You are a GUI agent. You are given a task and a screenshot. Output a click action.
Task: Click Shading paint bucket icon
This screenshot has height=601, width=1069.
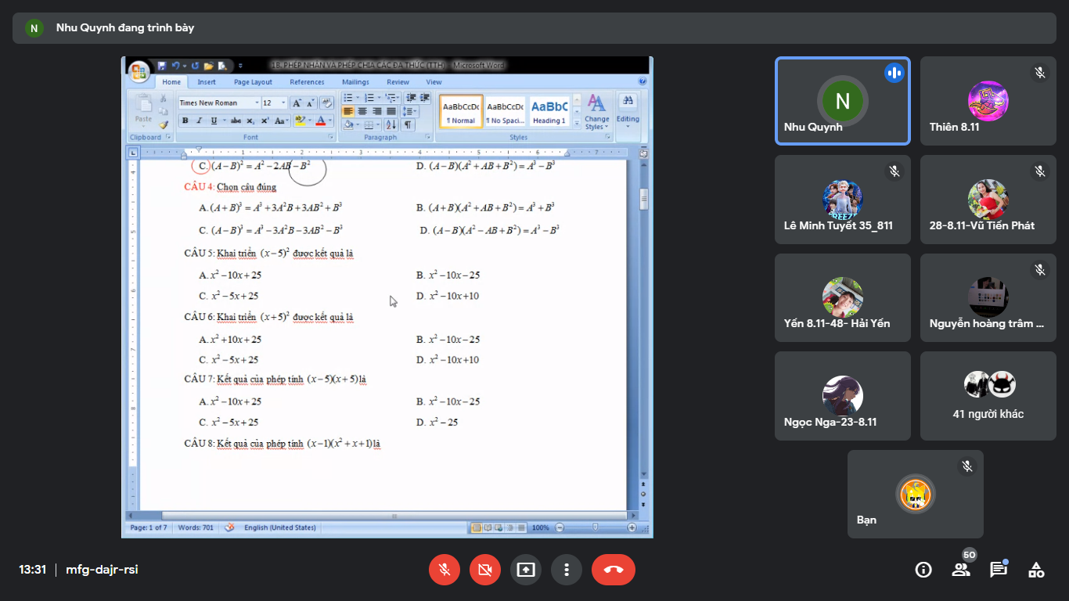(x=348, y=124)
